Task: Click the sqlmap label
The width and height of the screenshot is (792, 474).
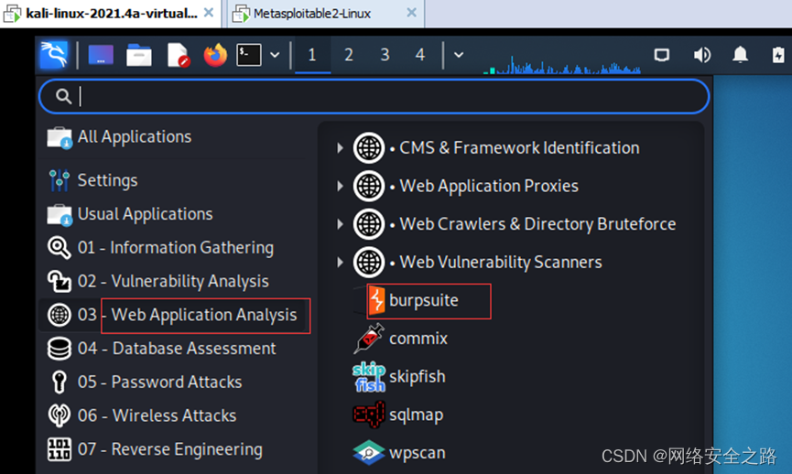Action: 417,415
